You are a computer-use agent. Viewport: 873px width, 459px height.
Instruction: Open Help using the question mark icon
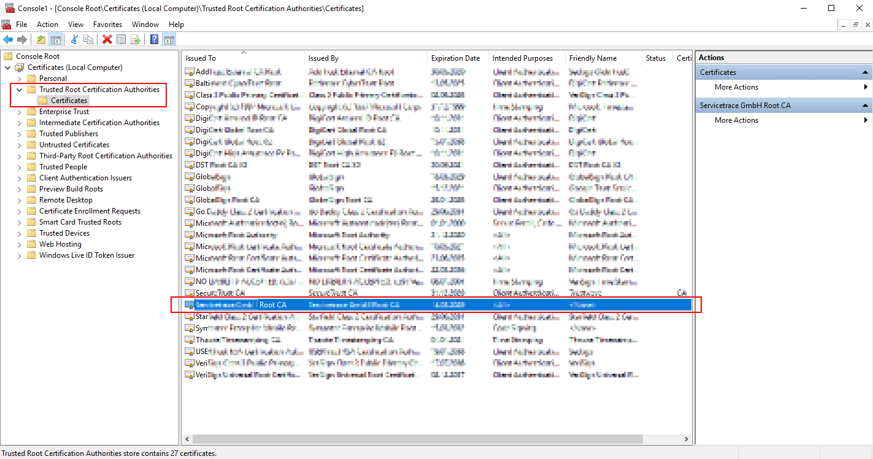coord(153,39)
